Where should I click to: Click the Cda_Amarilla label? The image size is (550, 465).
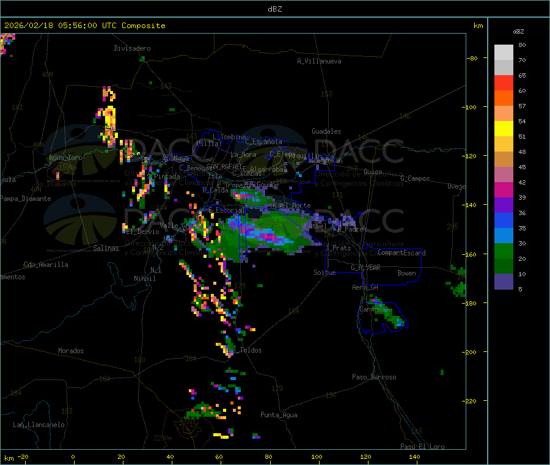point(46,265)
